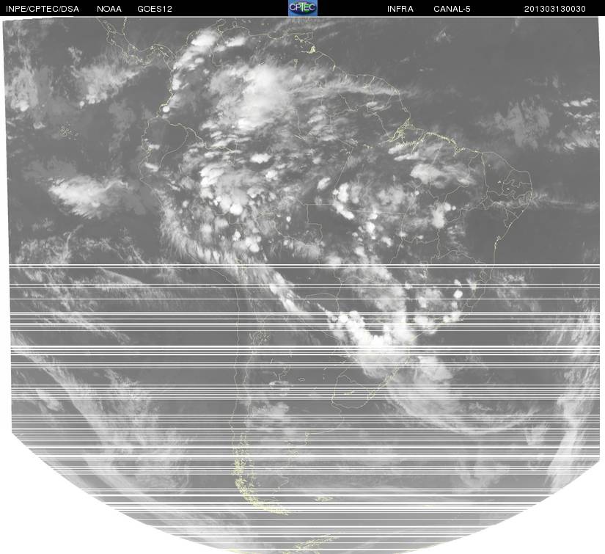Click the INFRA label in the header
This screenshot has width=605, height=554.
400,9
